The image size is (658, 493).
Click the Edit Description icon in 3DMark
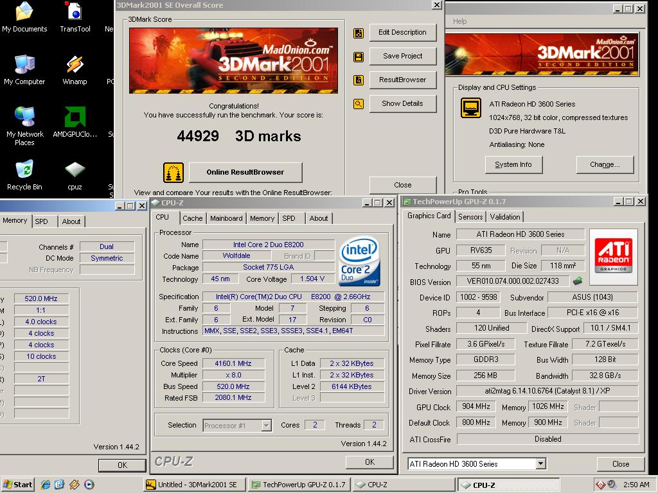click(x=359, y=33)
